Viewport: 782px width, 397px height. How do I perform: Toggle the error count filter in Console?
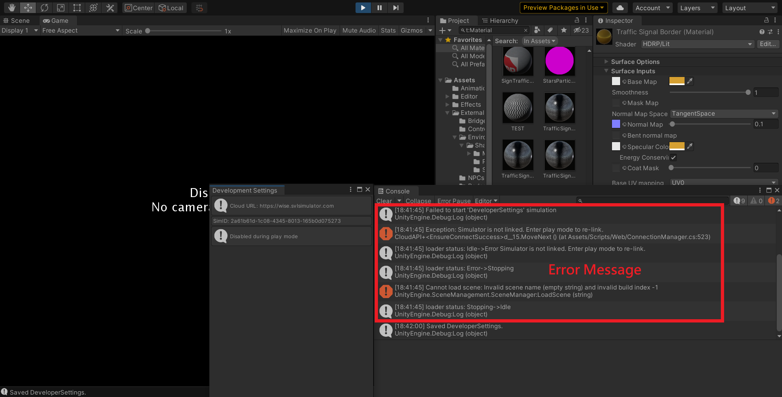(773, 200)
